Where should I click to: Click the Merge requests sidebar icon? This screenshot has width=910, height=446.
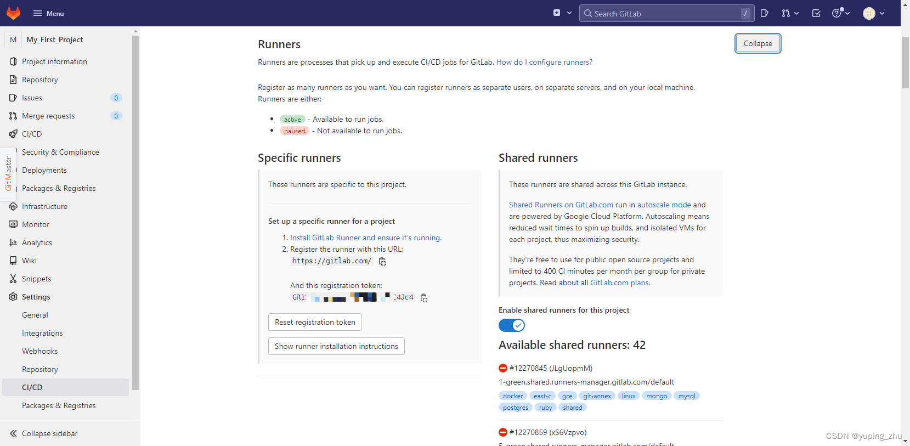point(13,116)
